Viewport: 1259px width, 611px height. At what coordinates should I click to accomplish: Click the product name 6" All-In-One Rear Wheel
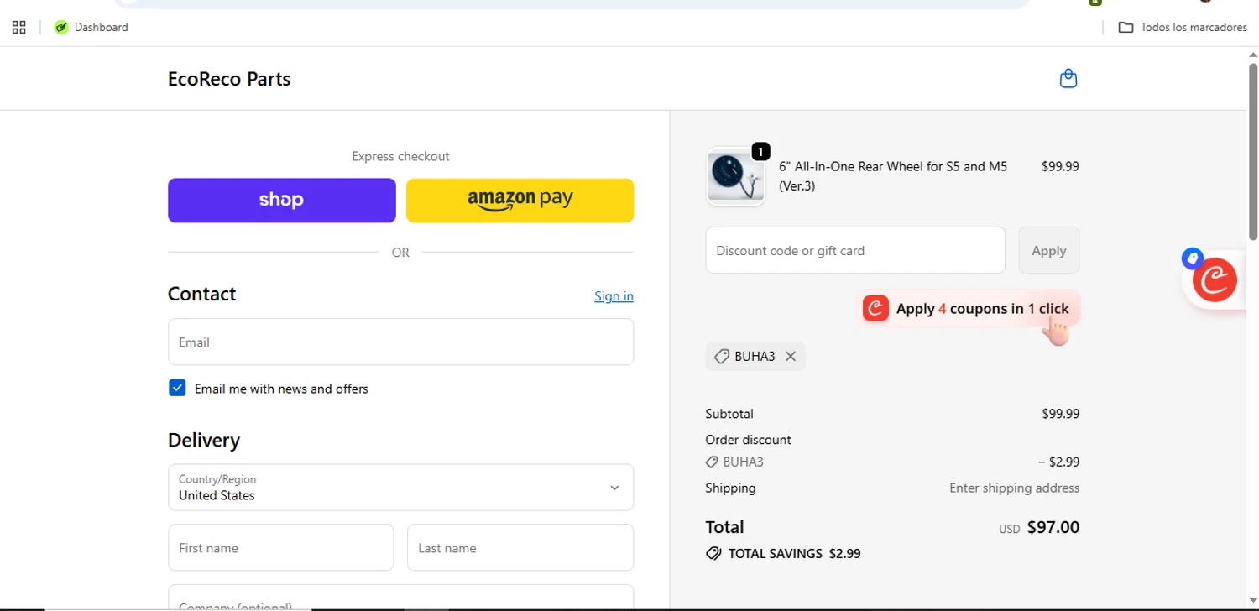click(893, 176)
